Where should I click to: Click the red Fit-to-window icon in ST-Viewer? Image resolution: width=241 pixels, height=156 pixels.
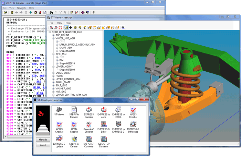(60, 27)
